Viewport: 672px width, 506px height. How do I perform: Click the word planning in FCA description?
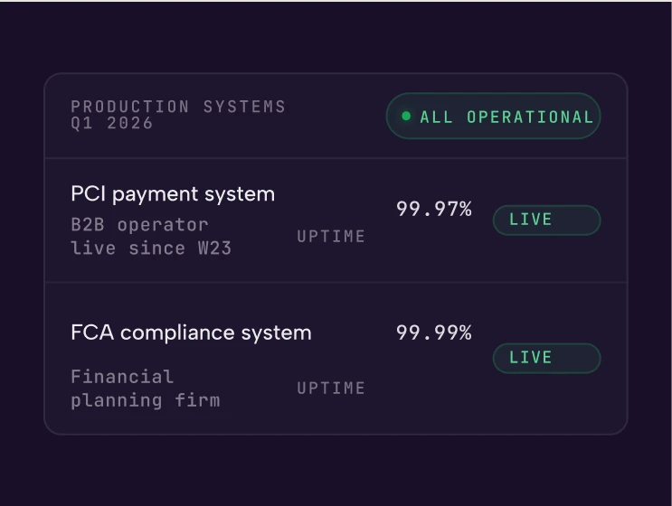(x=116, y=400)
